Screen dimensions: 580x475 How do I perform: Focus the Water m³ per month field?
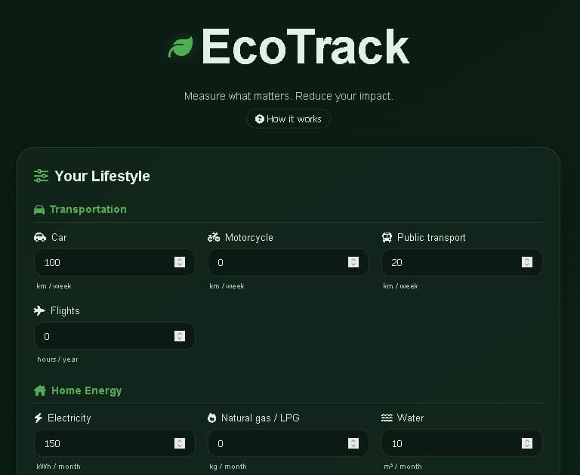pos(462,443)
